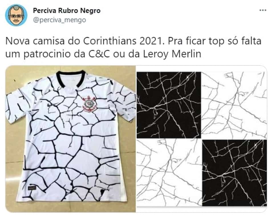Open the Corinthians shirt photo
271x216 pixels.
pos(70,139)
